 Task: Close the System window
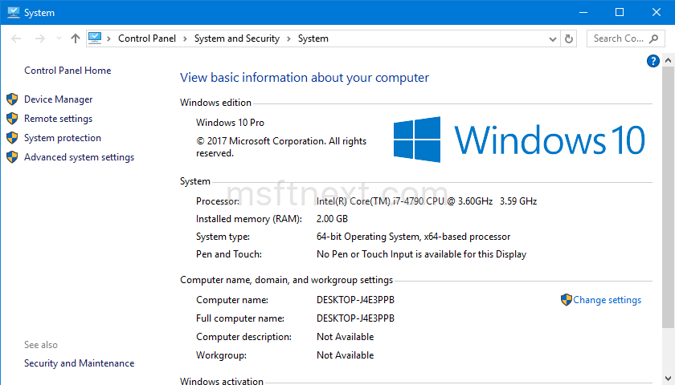point(656,13)
